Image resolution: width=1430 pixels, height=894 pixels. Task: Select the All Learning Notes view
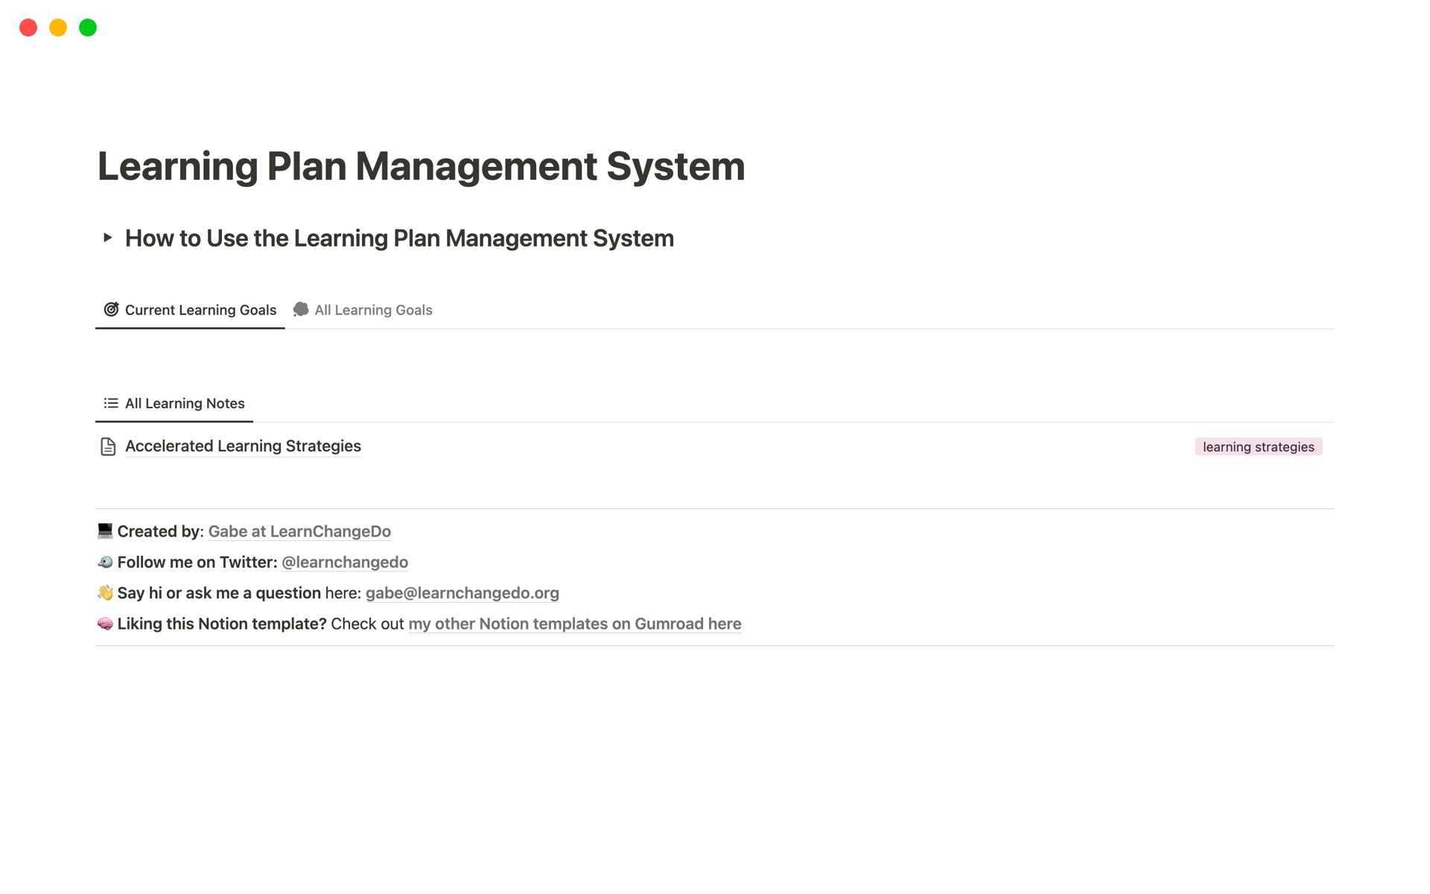coord(185,403)
